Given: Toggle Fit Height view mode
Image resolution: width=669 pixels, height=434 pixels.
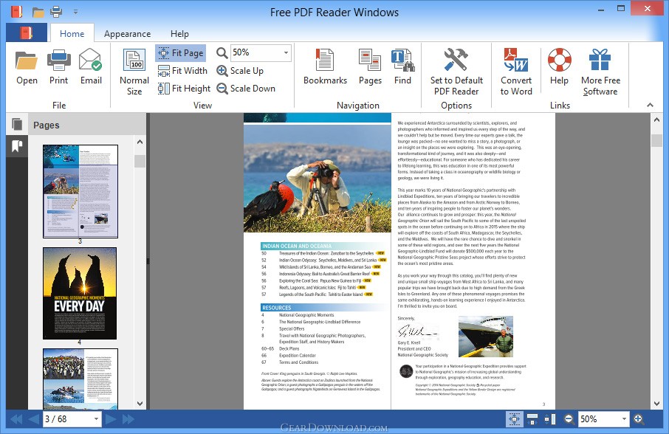Looking at the screenshot, I should tap(184, 89).
